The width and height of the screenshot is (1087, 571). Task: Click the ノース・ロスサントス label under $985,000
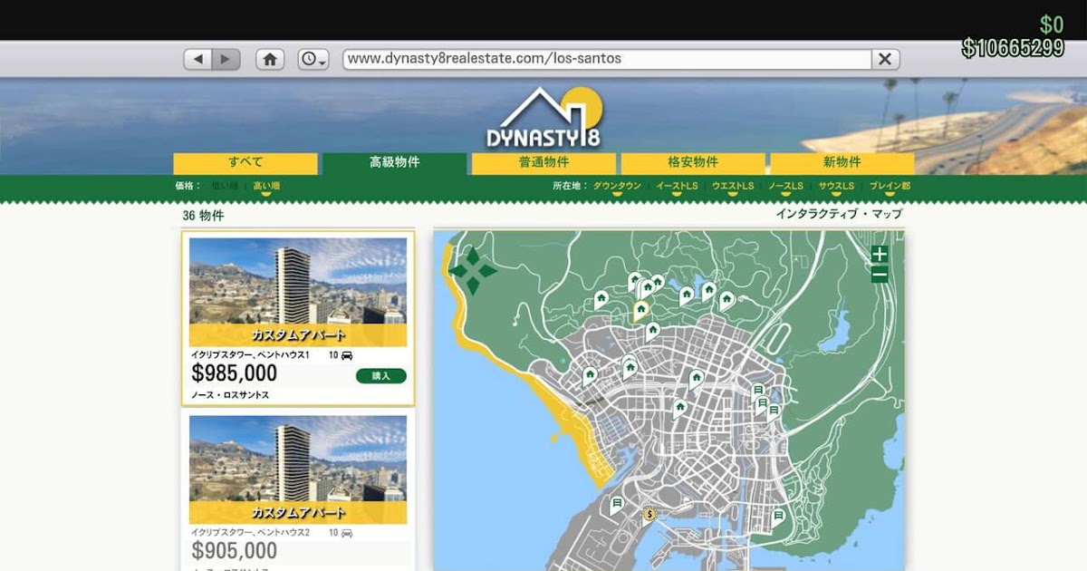coord(230,395)
